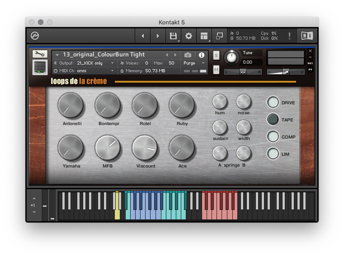This screenshot has height=256, width=344.
Task: Open the wrench instrument edit mode
Action: tap(40, 54)
